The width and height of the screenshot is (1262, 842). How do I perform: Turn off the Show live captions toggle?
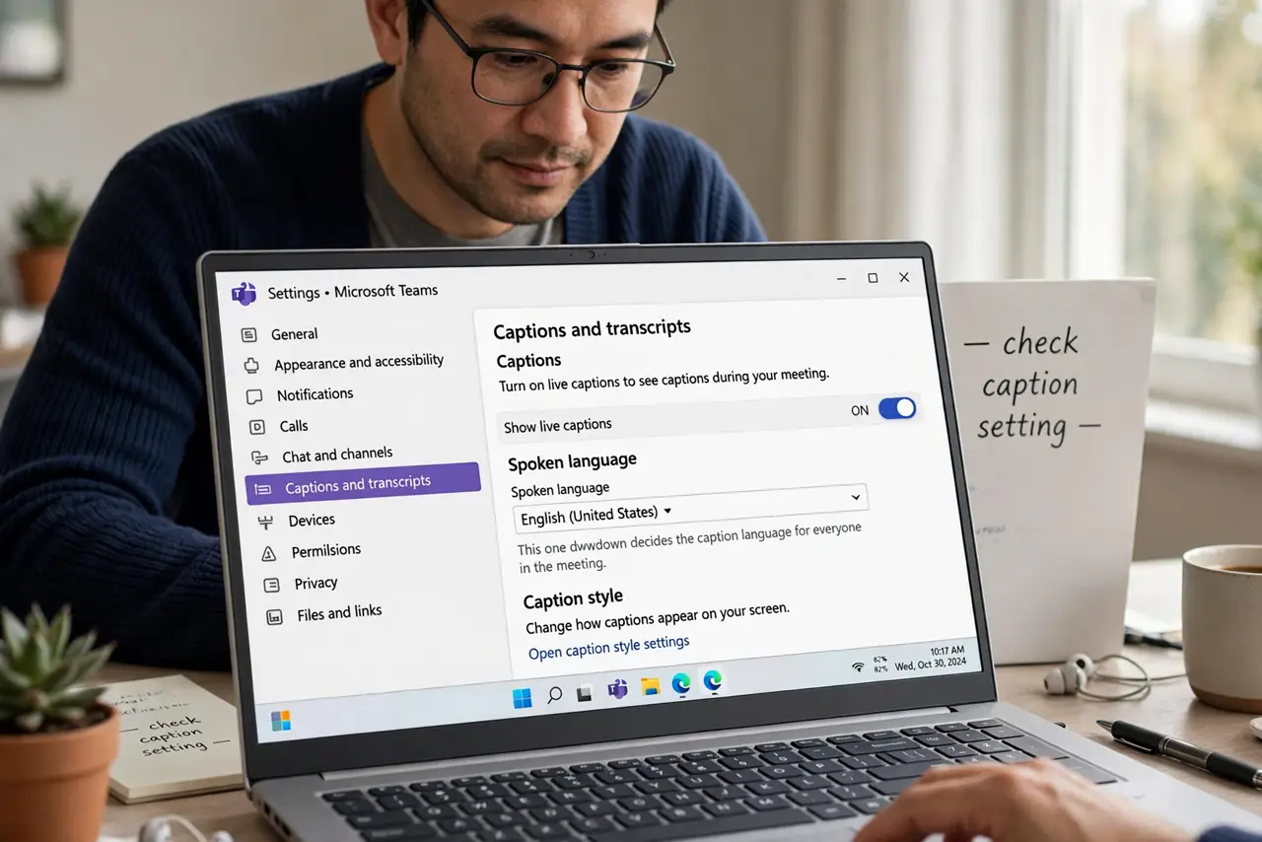pyautogui.click(x=897, y=408)
